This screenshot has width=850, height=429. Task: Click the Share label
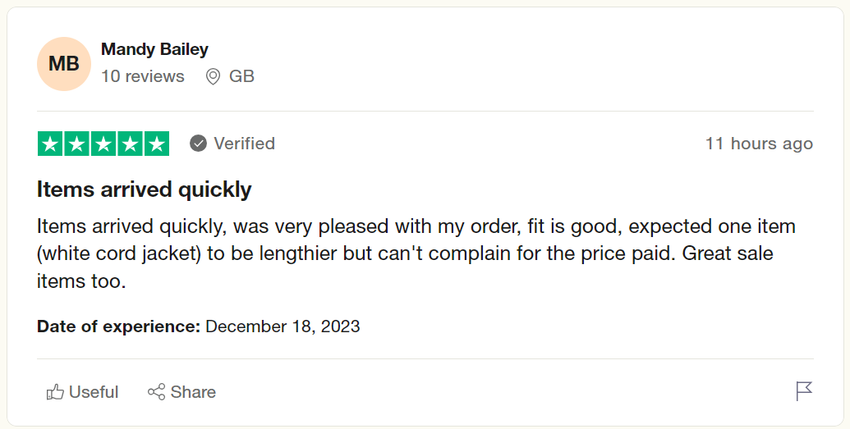pos(193,392)
